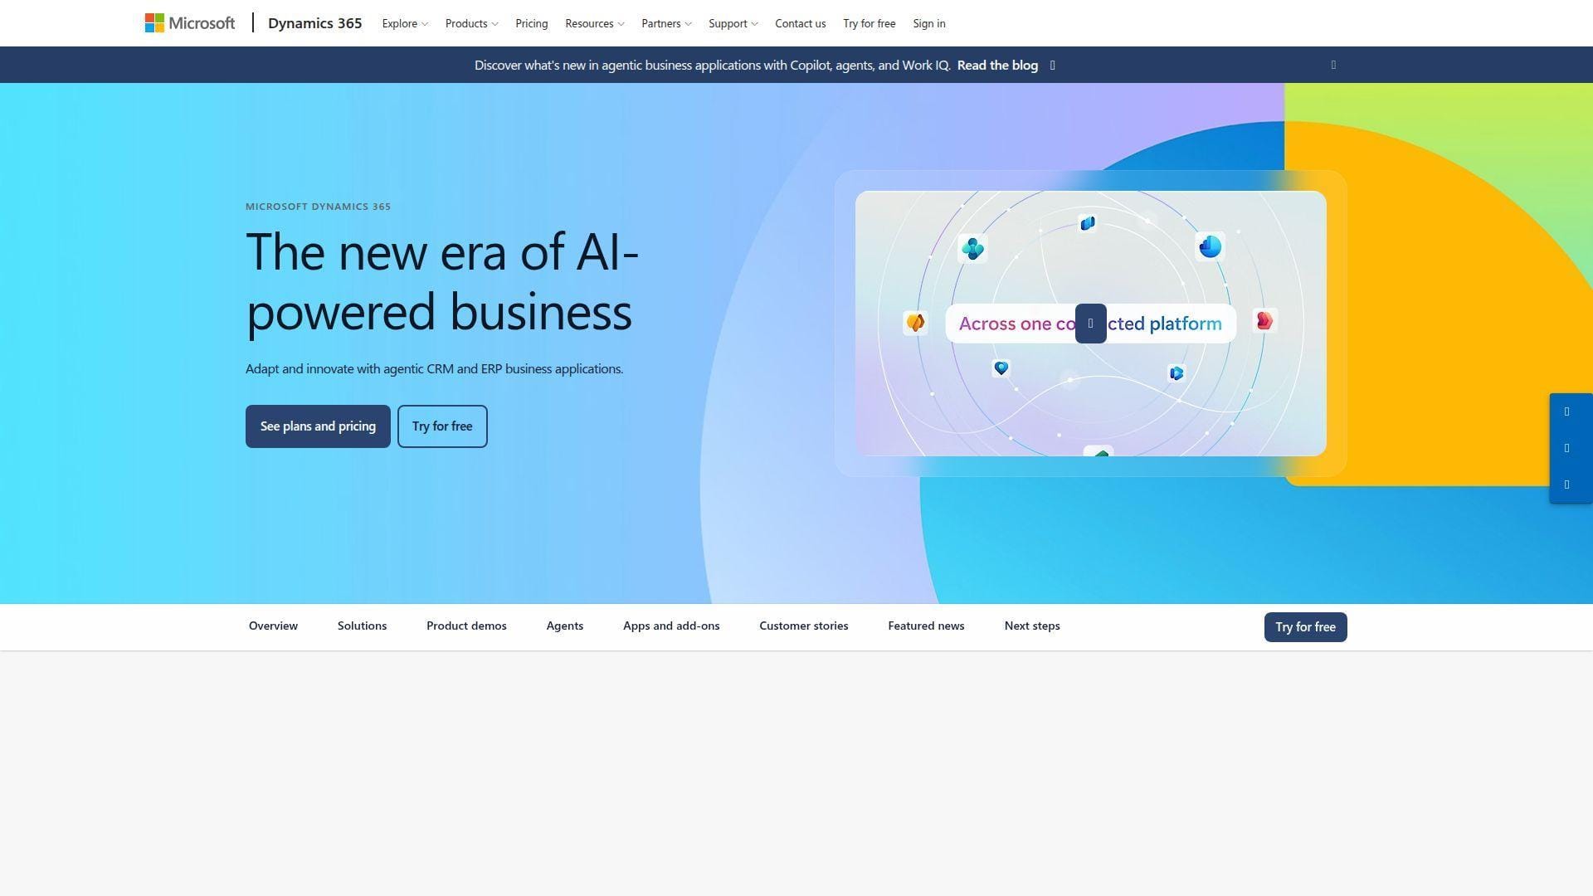Expand the Resources menu
Image resolution: width=1593 pixels, height=896 pixels.
point(594,23)
